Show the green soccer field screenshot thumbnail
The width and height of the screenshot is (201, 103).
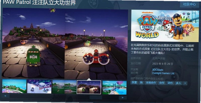click(x=64, y=87)
